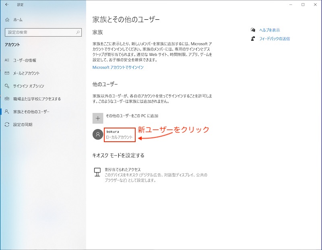Maximize the Settings window
The height and width of the screenshot is (250, 322).
[x=303, y=4]
